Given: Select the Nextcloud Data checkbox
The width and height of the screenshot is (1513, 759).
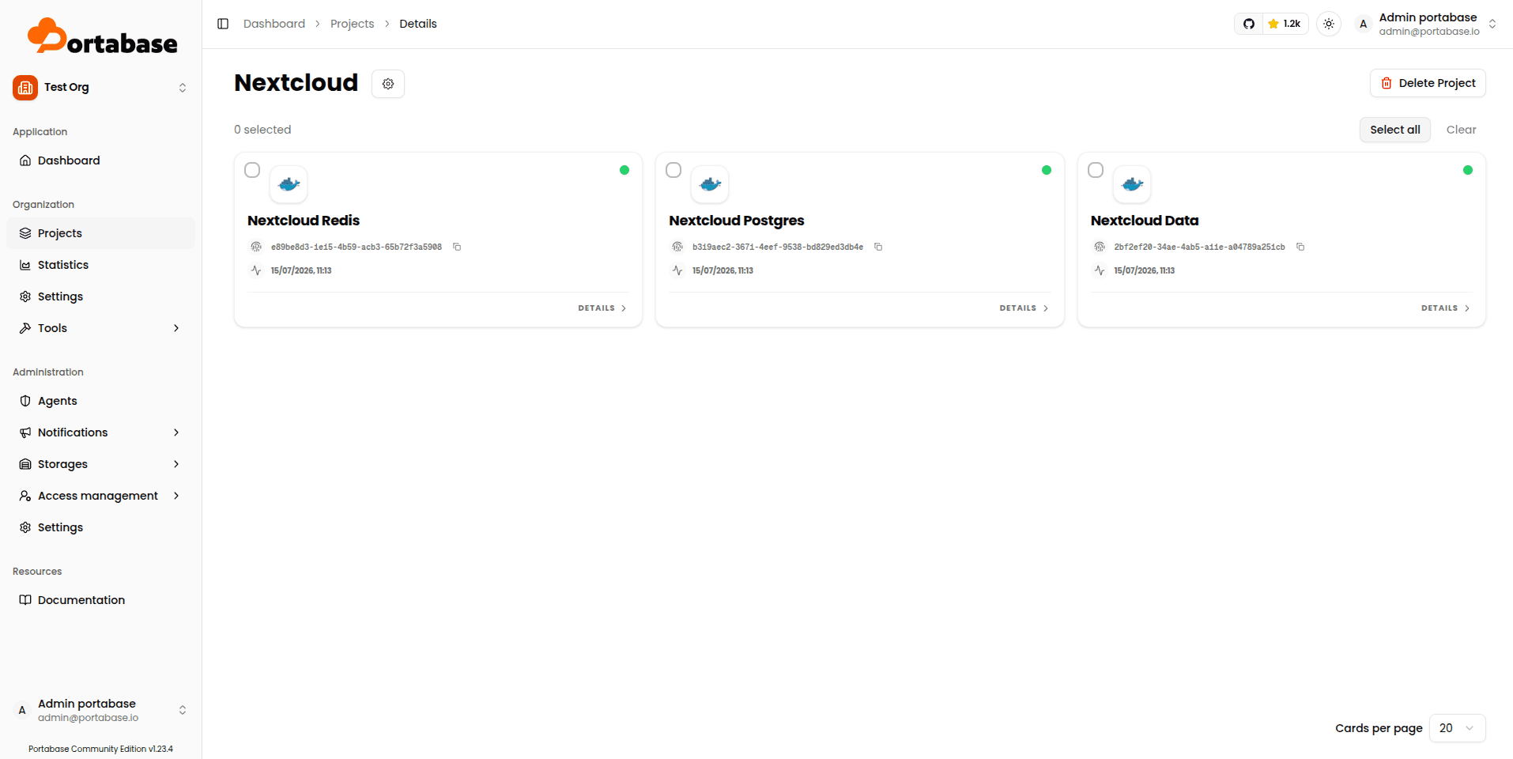Looking at the screenshot, I should coord(1096,170).
